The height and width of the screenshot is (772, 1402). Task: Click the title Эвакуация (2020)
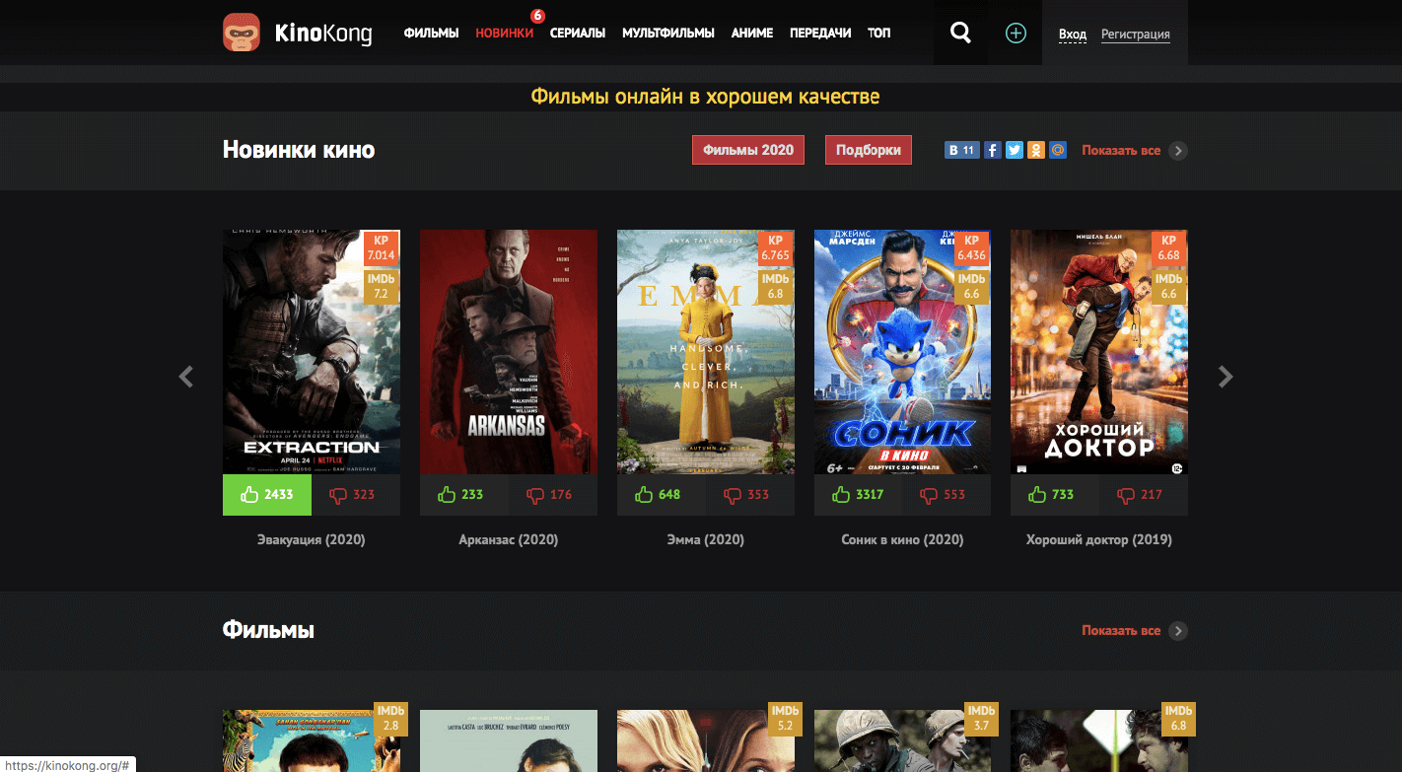312,540
